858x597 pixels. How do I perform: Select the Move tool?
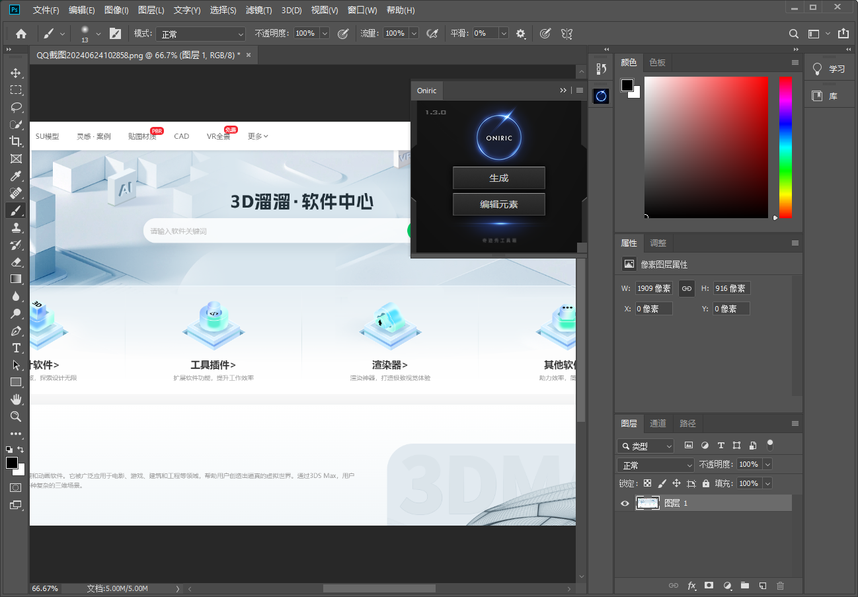16,73
